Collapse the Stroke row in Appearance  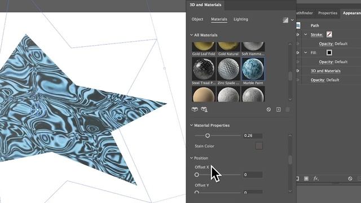coord(306,34)
